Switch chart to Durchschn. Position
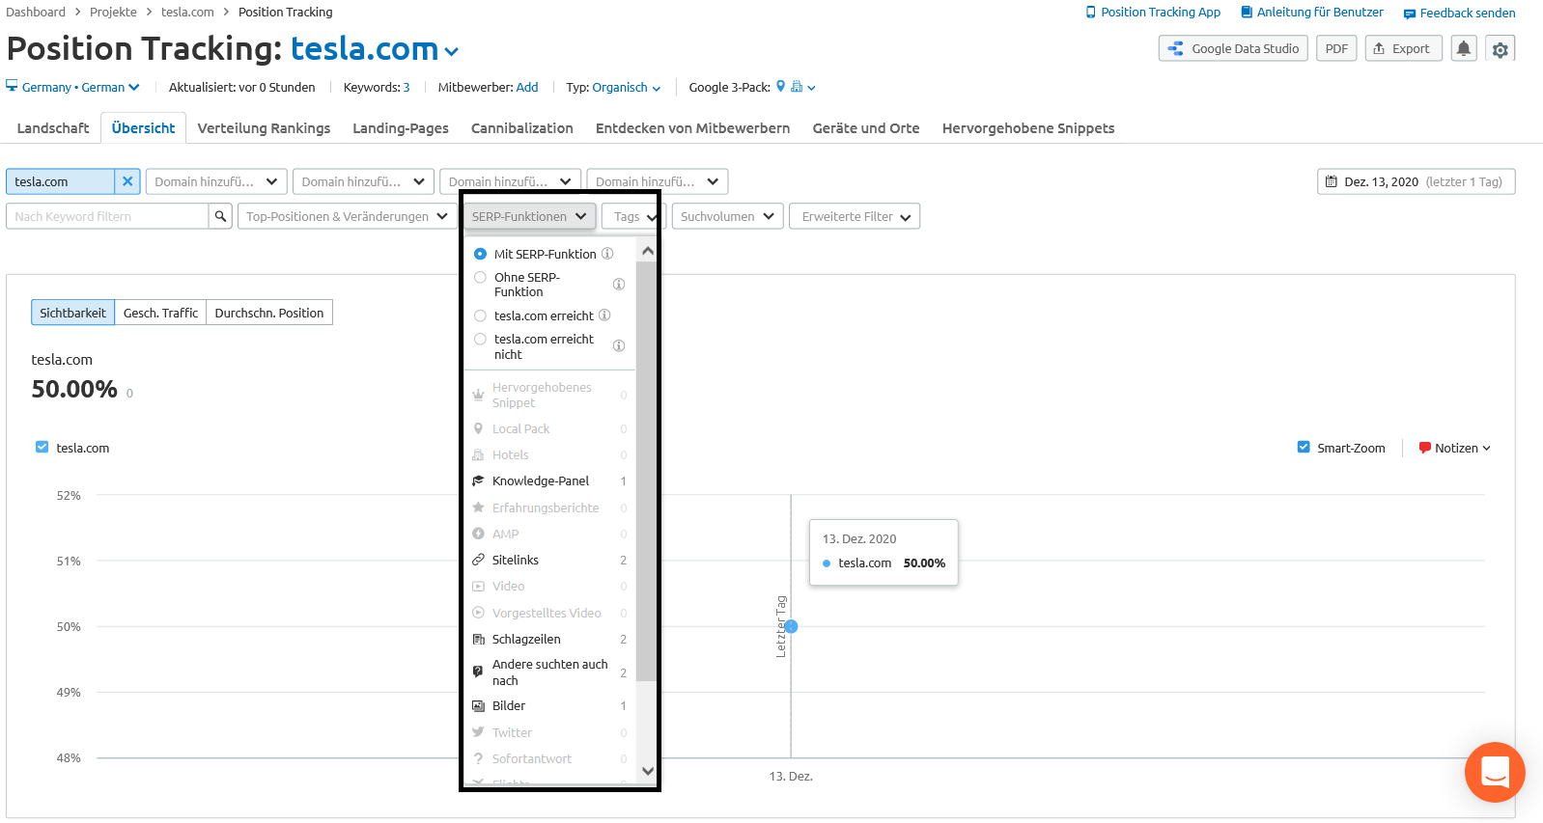Screen dimensions: 1543x823 click(x=269, y=313)
